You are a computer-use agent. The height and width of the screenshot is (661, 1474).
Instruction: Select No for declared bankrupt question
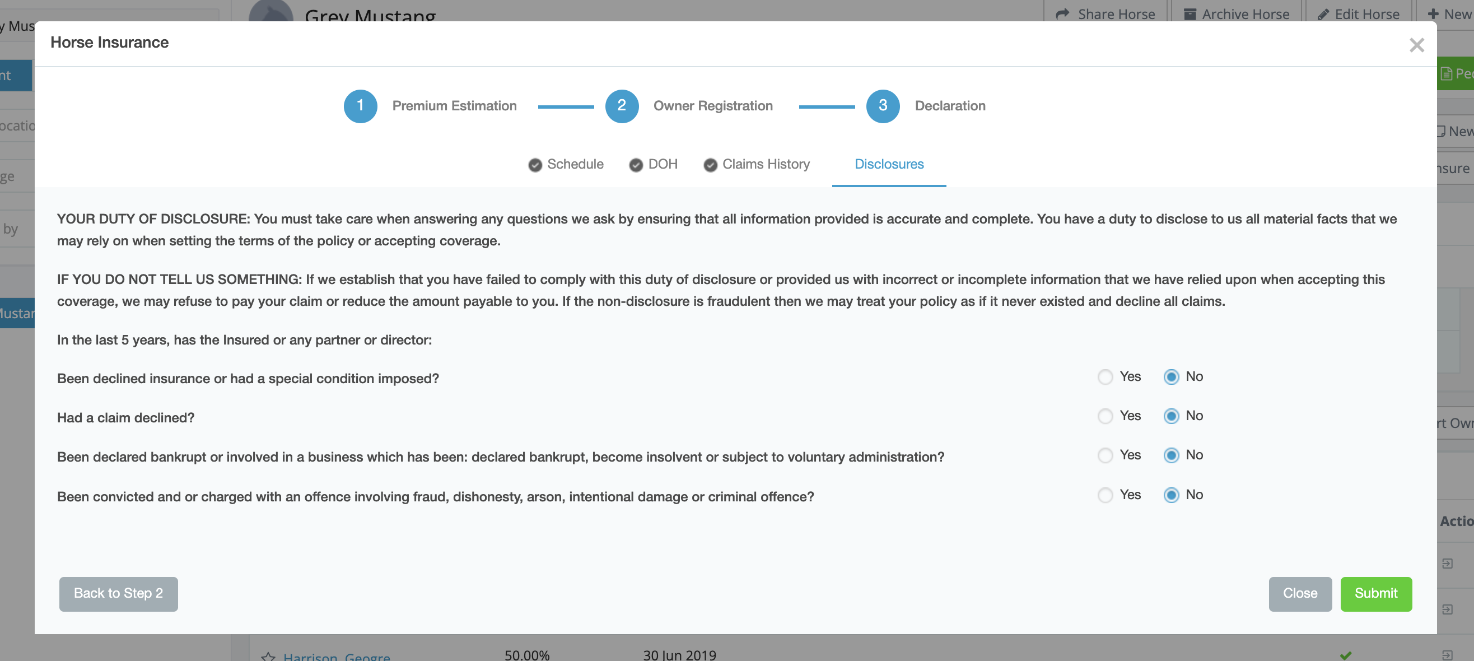[1170, 455]
